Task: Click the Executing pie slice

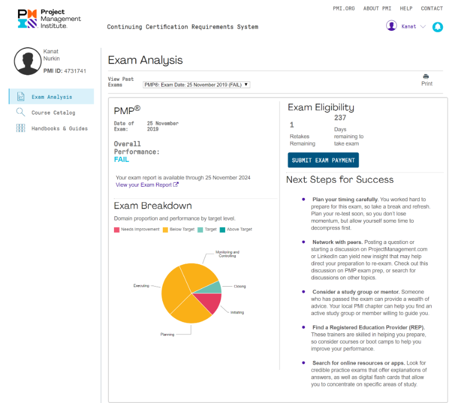Action: tap(175, 289)
